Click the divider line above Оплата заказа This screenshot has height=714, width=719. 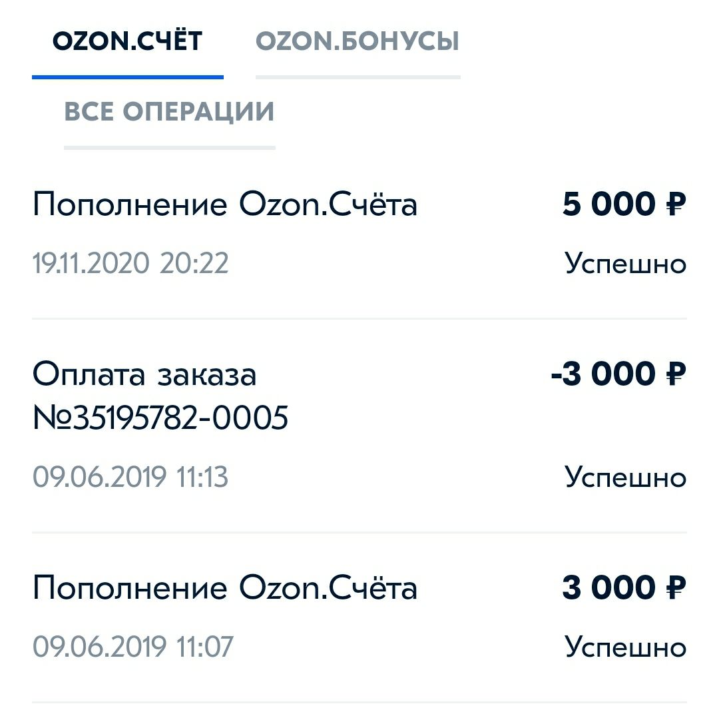point(359,319)
